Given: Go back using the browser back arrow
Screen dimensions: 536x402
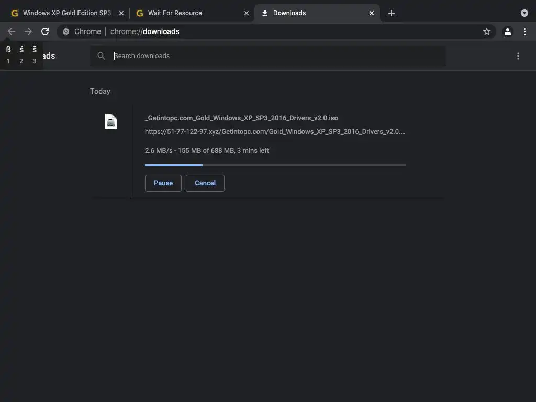Looking at the screenshot, I should point(12,31).
